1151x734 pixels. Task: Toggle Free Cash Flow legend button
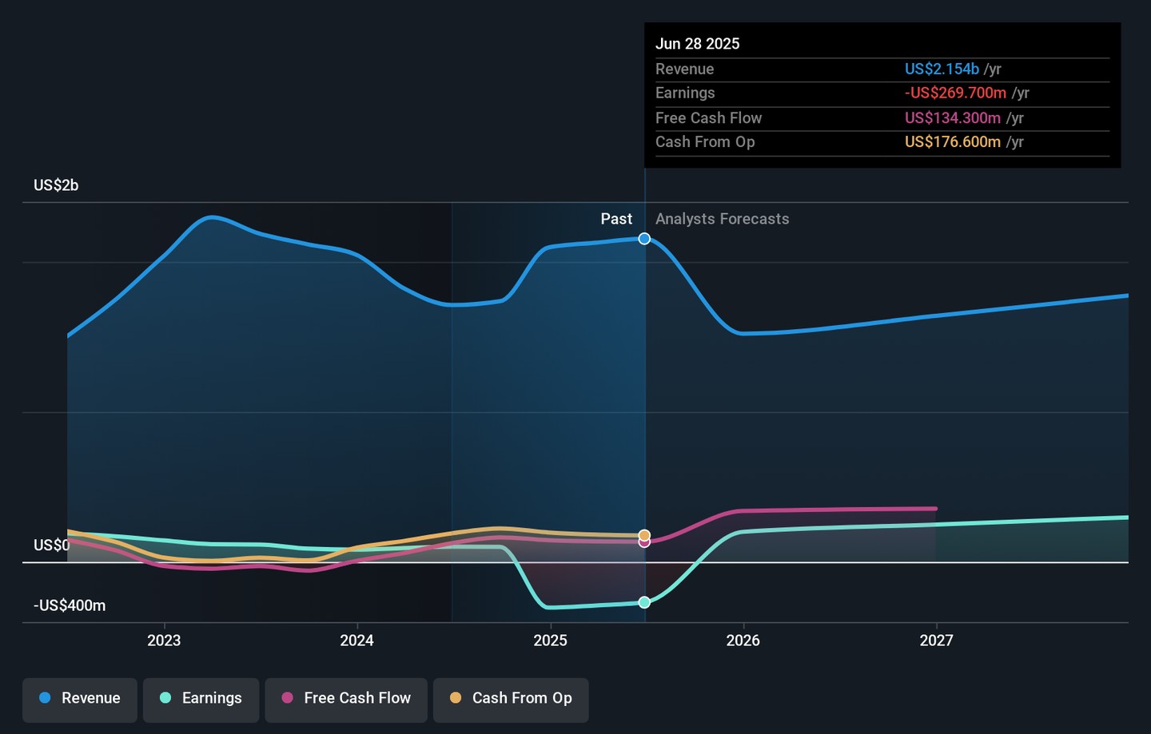[x=346, y=698]
